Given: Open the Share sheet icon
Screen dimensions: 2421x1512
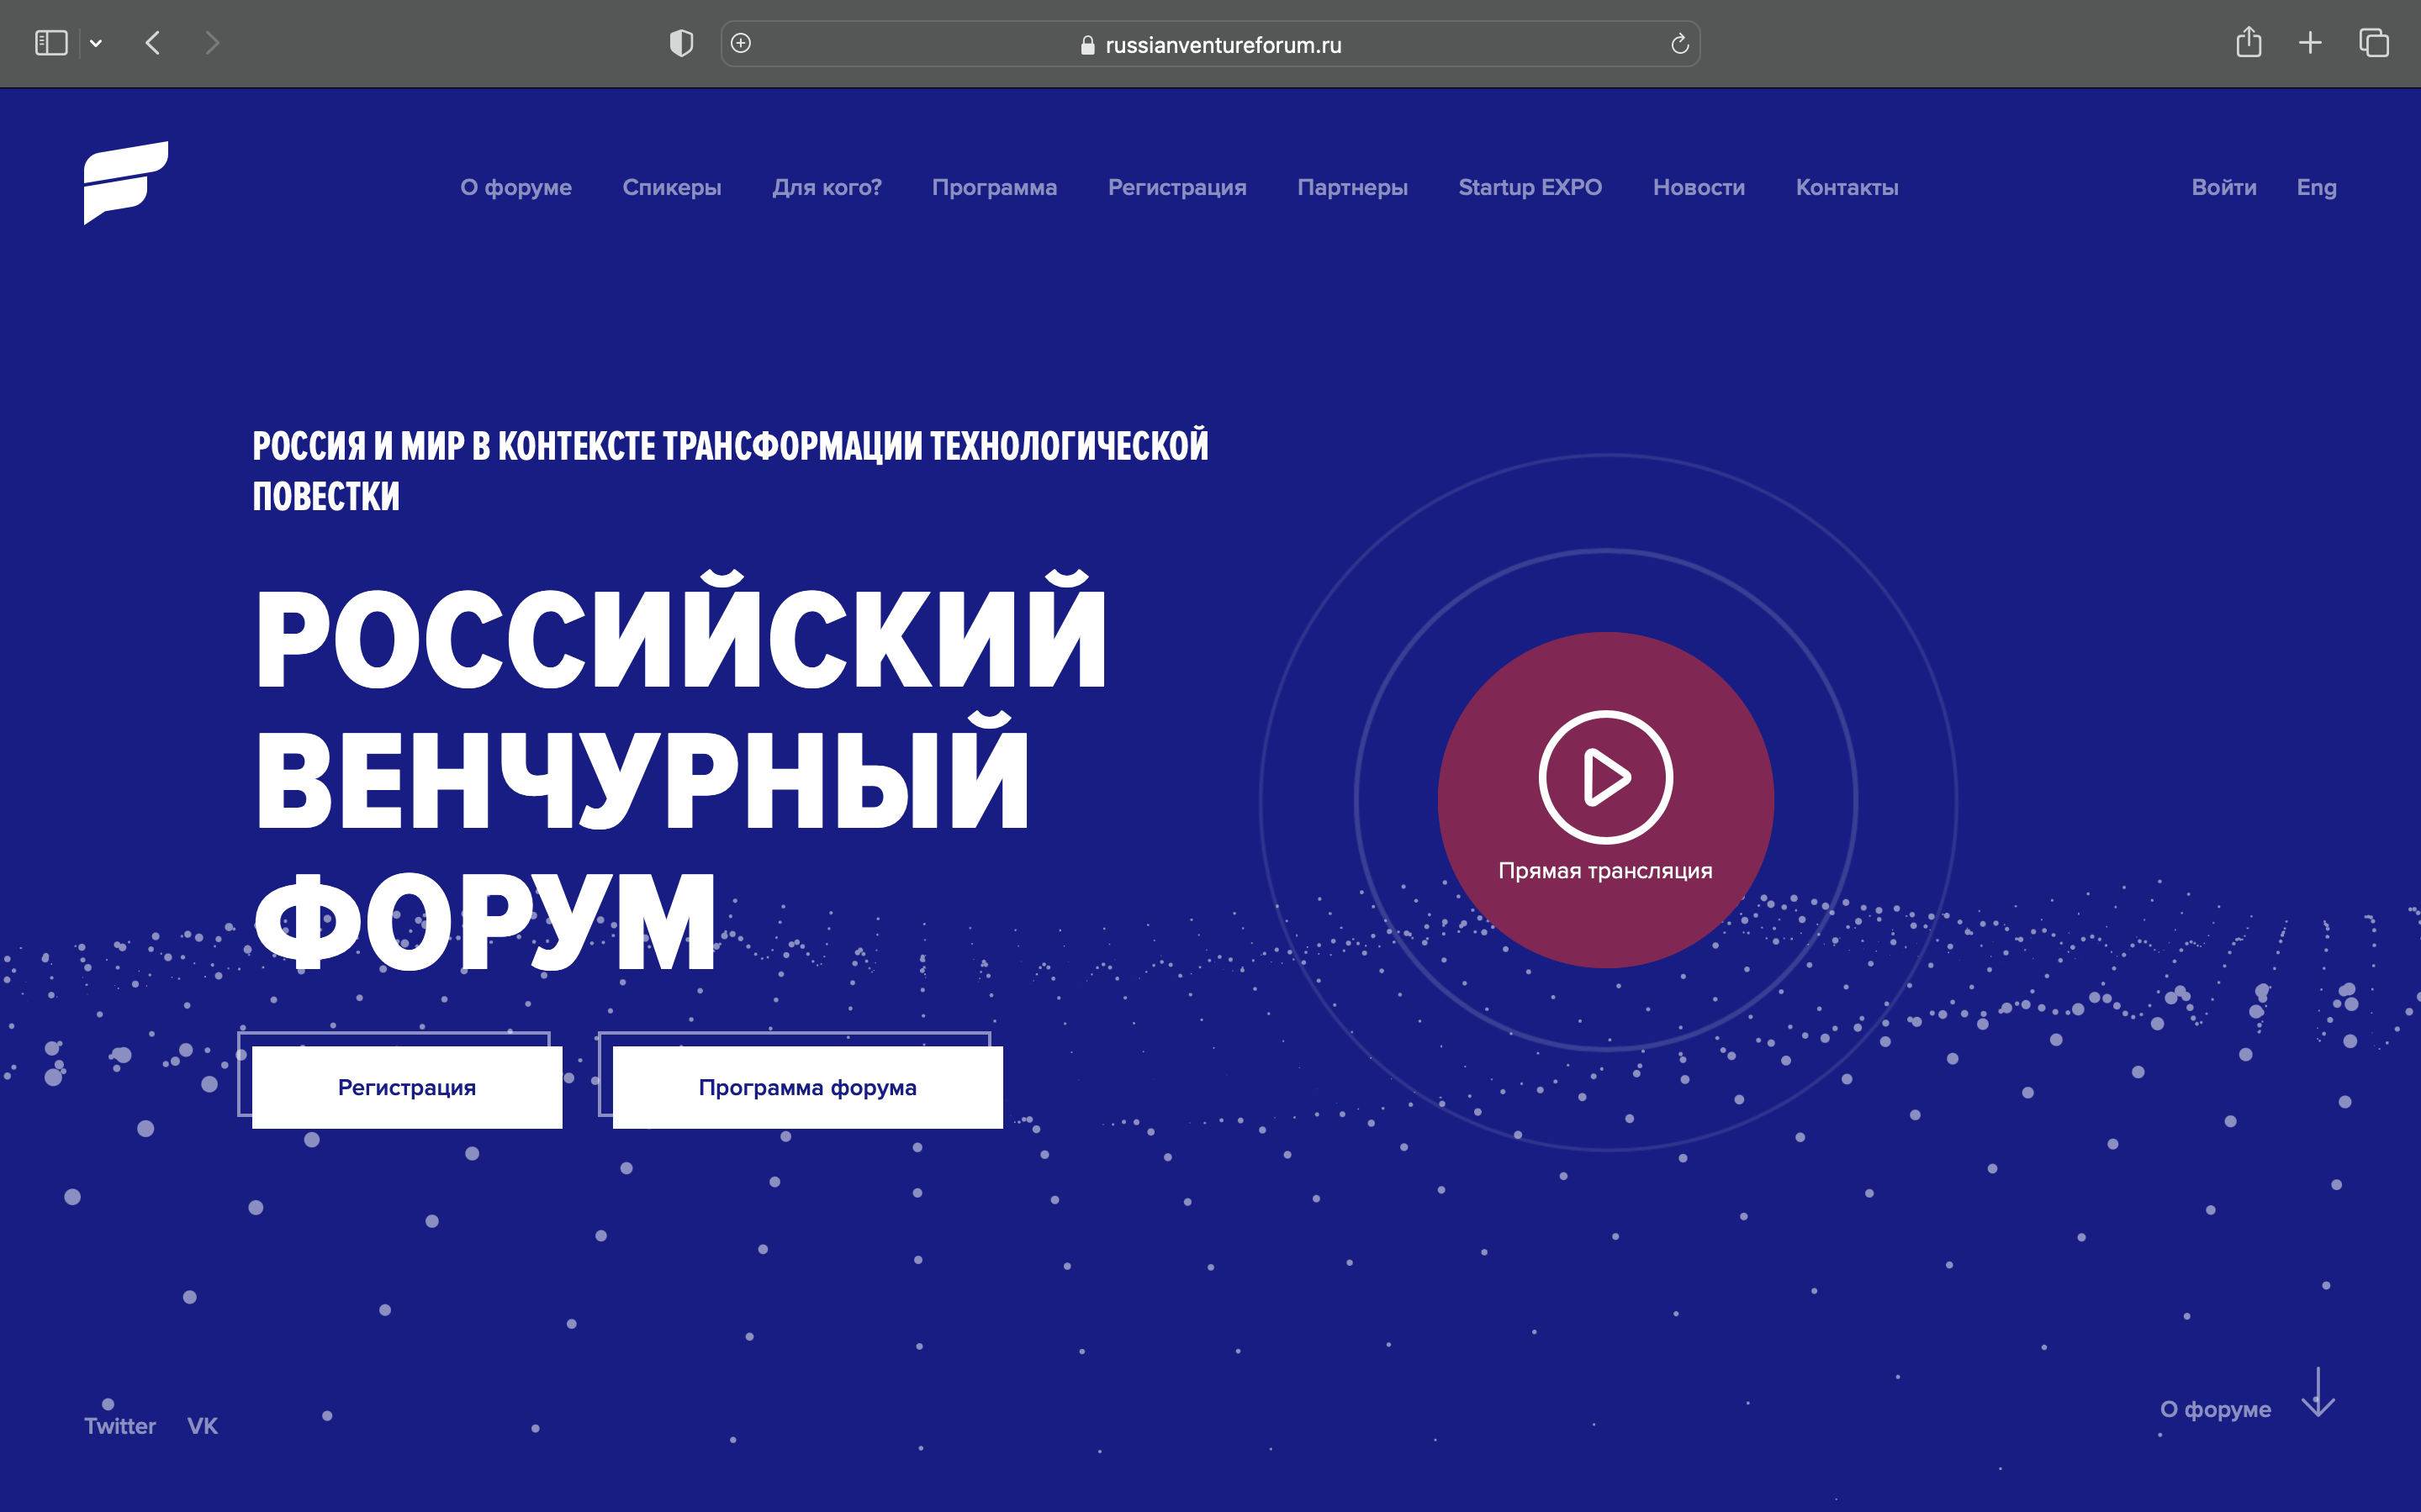Looking at the screenshot, I should pos(2249,42).
